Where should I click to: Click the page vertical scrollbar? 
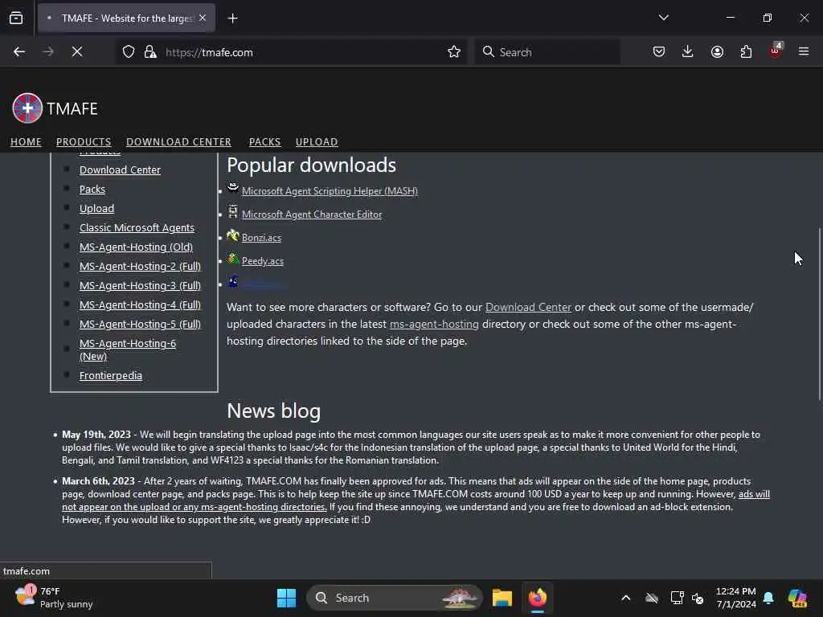click(x=819, y=314)
